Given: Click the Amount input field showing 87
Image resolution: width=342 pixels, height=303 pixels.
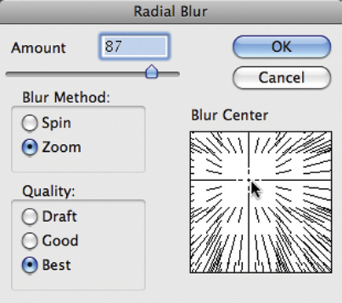Looking at the screenshot, I should coord(134,46).
